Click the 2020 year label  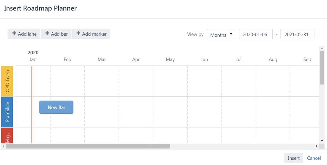coord(33,53)
